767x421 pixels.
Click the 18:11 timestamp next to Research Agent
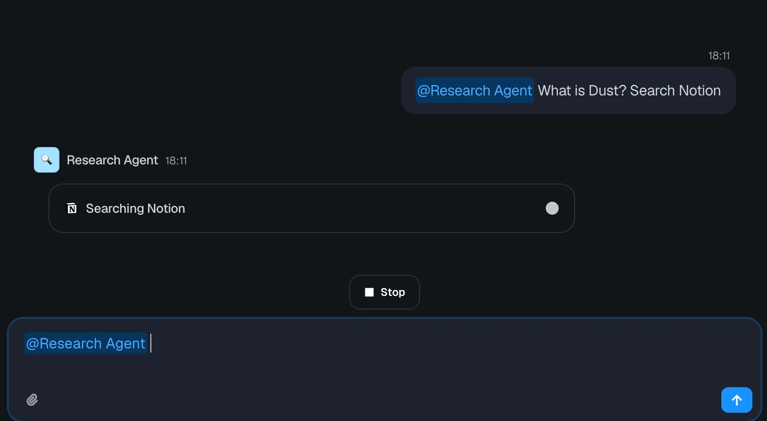coord(176,160)
